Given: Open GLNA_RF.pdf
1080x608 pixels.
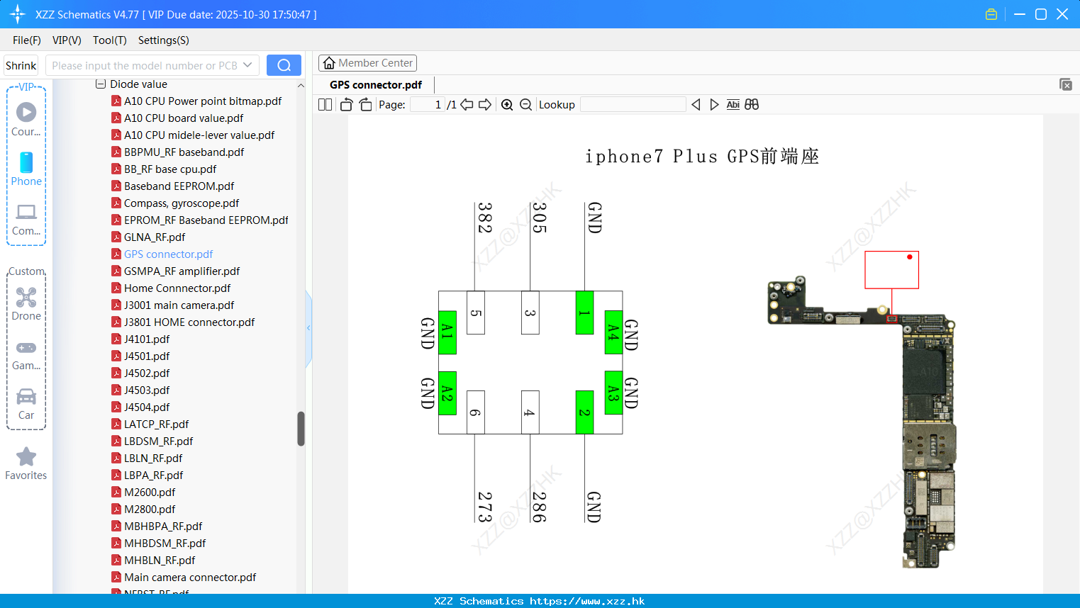Looking at the screenshot, I should (x=155, y=237).
